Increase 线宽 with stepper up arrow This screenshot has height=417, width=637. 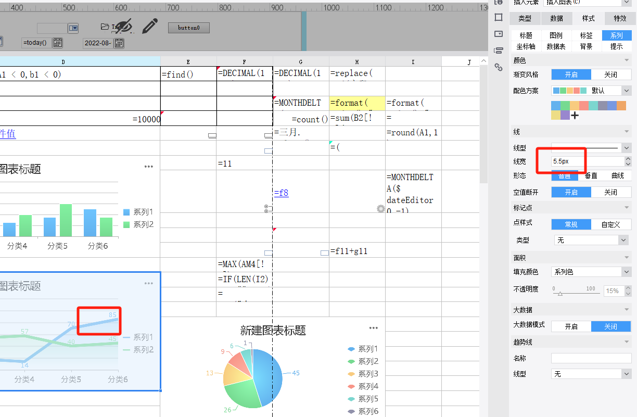(628, 159)
